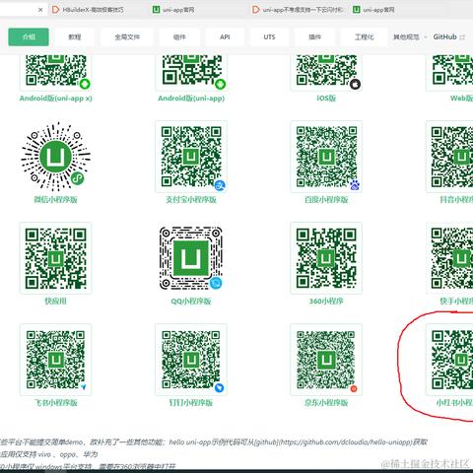Viewport: 473px width, 473px height.
Task: Click the 京东小程序版 label
Action: [326, 403]
